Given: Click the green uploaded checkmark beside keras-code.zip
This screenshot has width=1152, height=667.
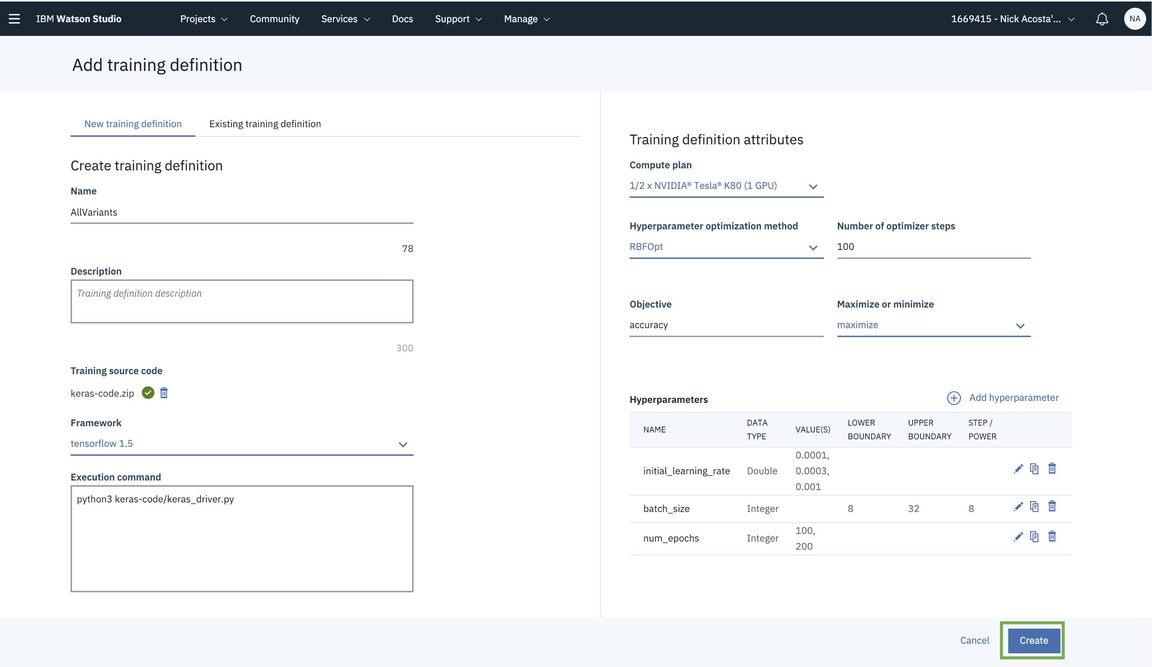Looking at the screenshot, I should click(x=147, y=393).
